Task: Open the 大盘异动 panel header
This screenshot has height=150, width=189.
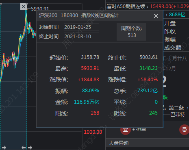Action: point(147,143)
